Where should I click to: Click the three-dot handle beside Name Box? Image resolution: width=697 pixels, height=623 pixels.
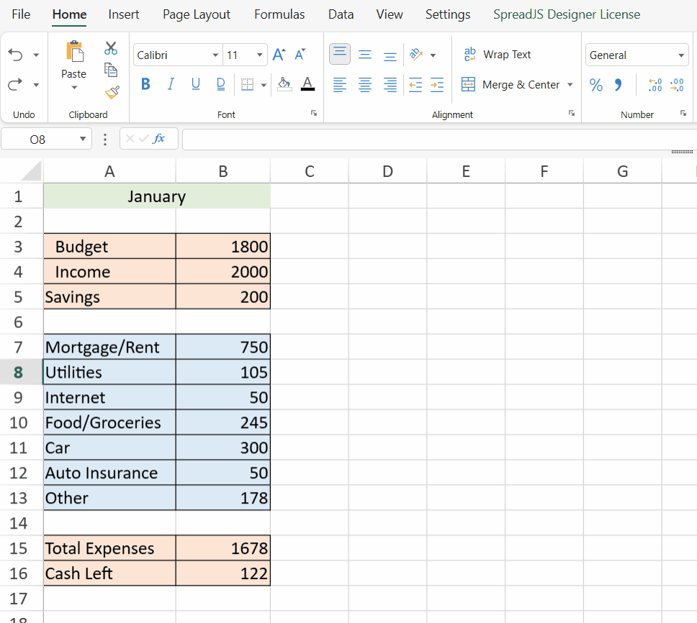click(x=105, y=140)
